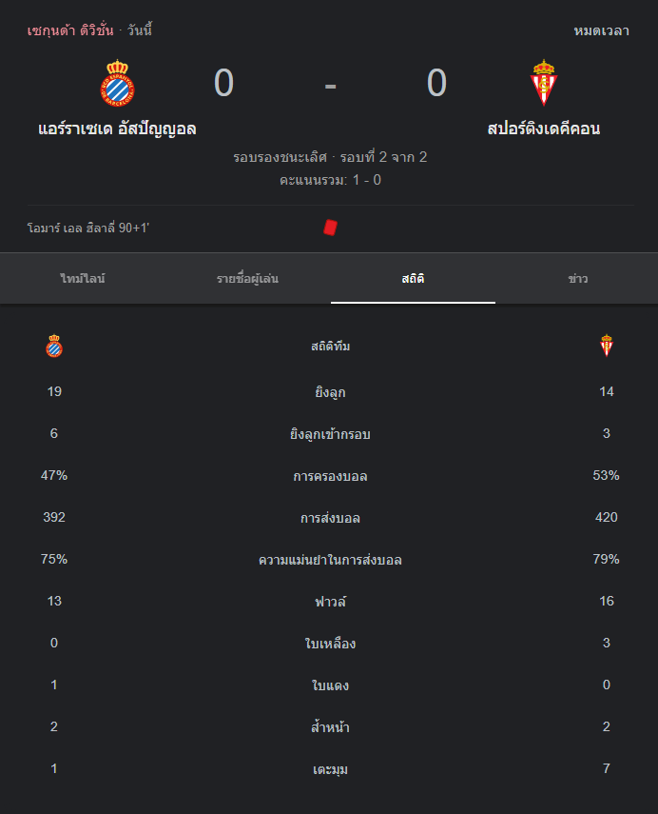Viewport: 658px width, 814px height.
Task: Click the การครองบอล stat label
Action: click(330, 476)
